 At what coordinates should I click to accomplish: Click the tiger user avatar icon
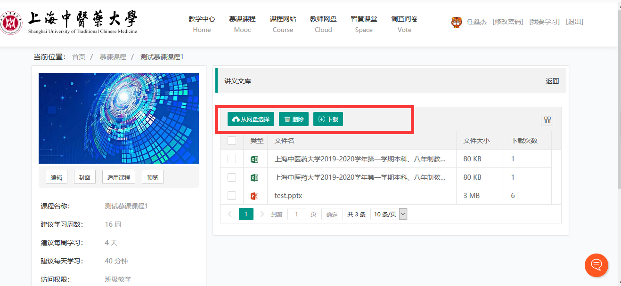click(456, 22)
